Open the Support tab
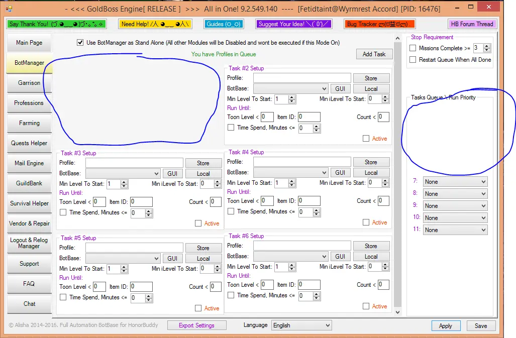The width and height of the screenshot is (516, 338). 29,263
